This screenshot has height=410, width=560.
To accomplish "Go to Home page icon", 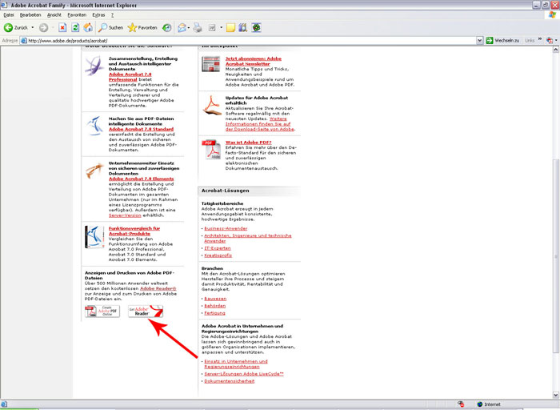I will [88, 27].
